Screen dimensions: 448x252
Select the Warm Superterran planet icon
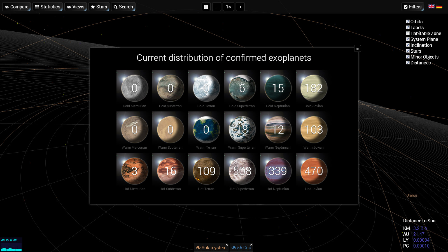click(242, 129)
